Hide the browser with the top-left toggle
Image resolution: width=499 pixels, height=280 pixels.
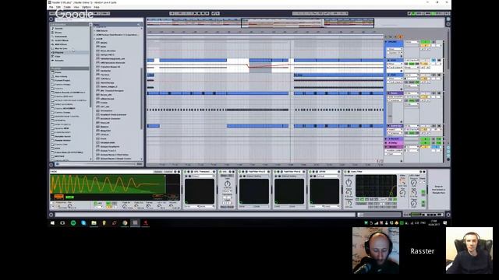(51, 19)
